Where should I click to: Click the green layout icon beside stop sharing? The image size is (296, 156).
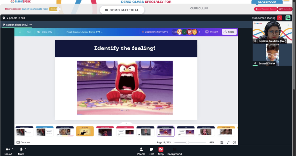[x=288, y=18]
